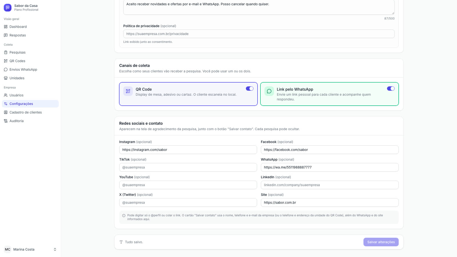This screenshot has height=257, width=457.
Task: Expand the Marina Costa account switcher
Action: pos(55,249)
